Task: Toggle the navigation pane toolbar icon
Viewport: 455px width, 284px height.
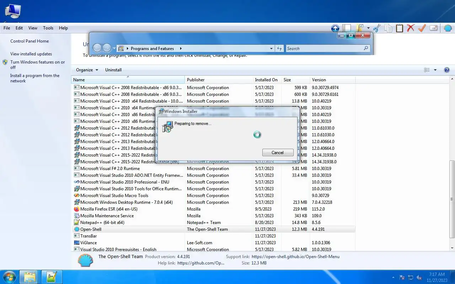Action: coord(347,28)
